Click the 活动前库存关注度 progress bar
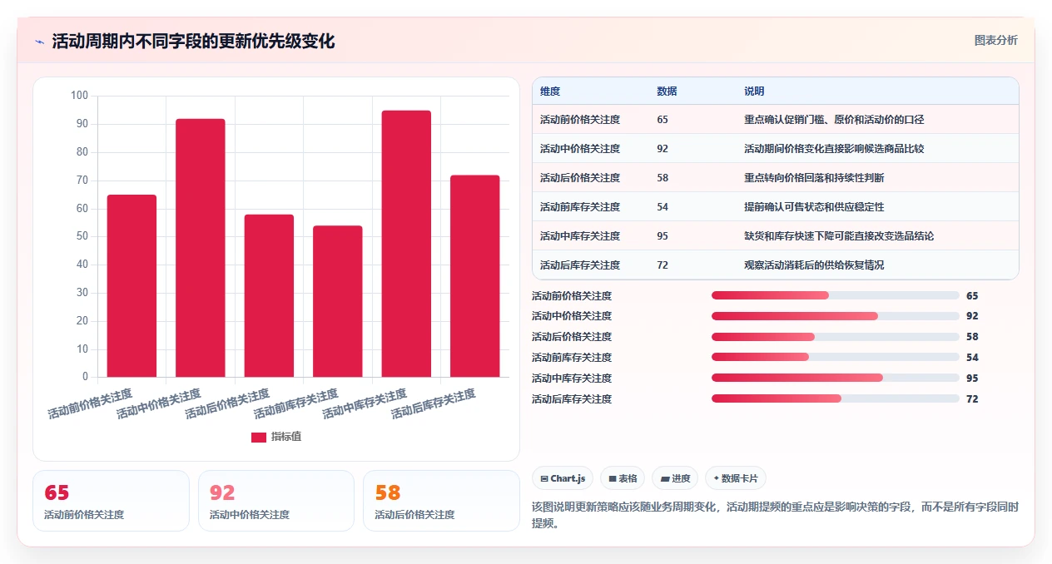The height and width of the screenshot is (564, 1052). pyautogui.click(x=836, y=358)
